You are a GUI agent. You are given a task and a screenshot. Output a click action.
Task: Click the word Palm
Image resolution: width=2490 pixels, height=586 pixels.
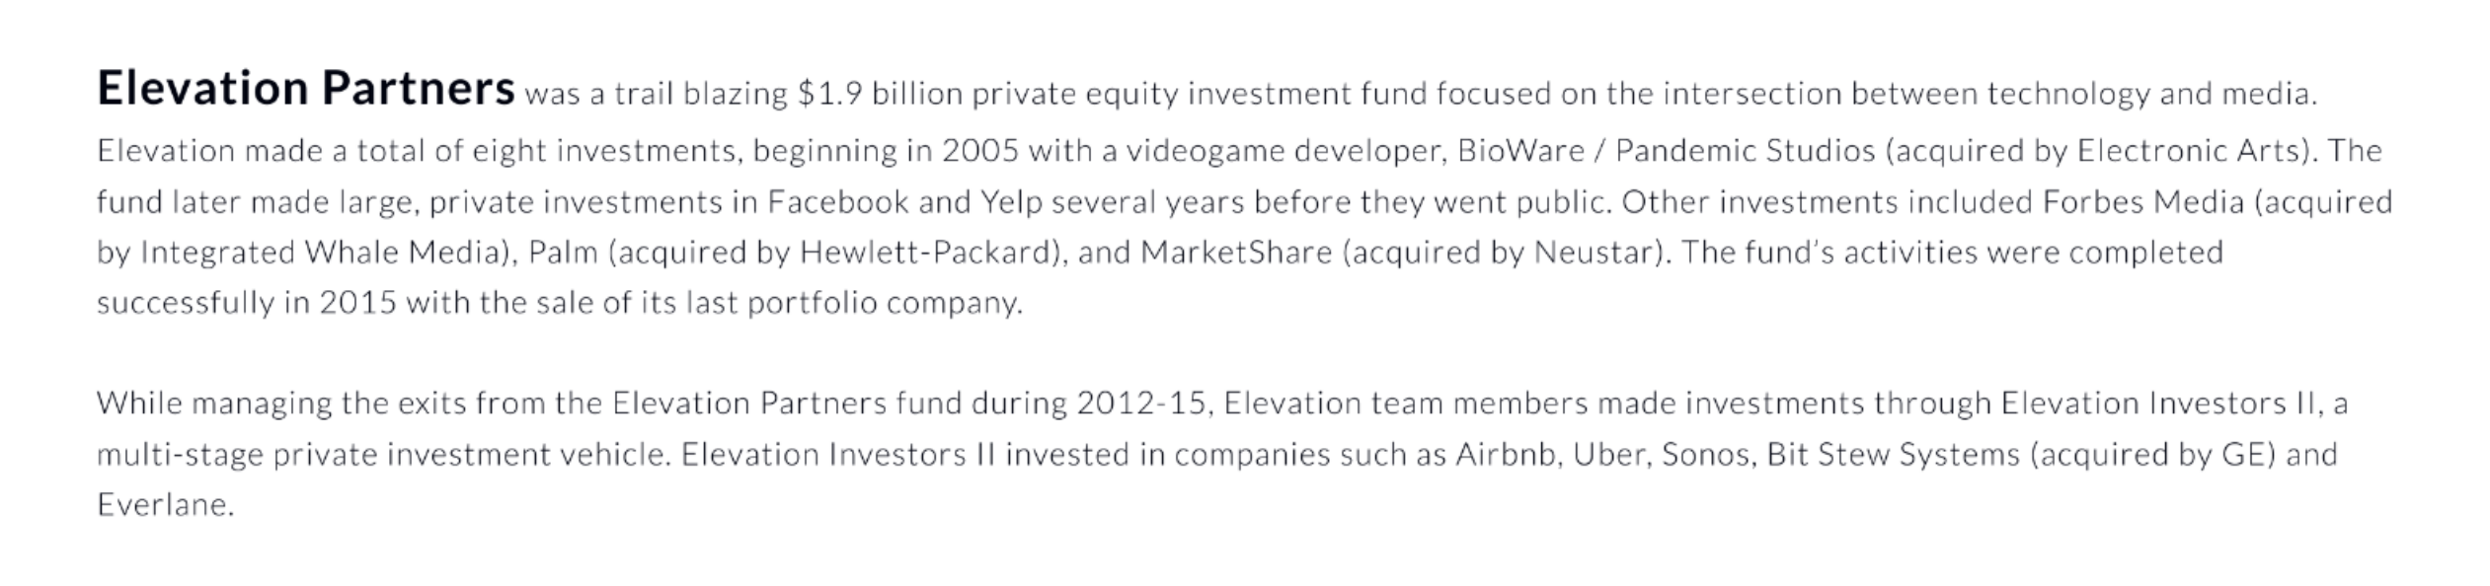click(563, 253)
